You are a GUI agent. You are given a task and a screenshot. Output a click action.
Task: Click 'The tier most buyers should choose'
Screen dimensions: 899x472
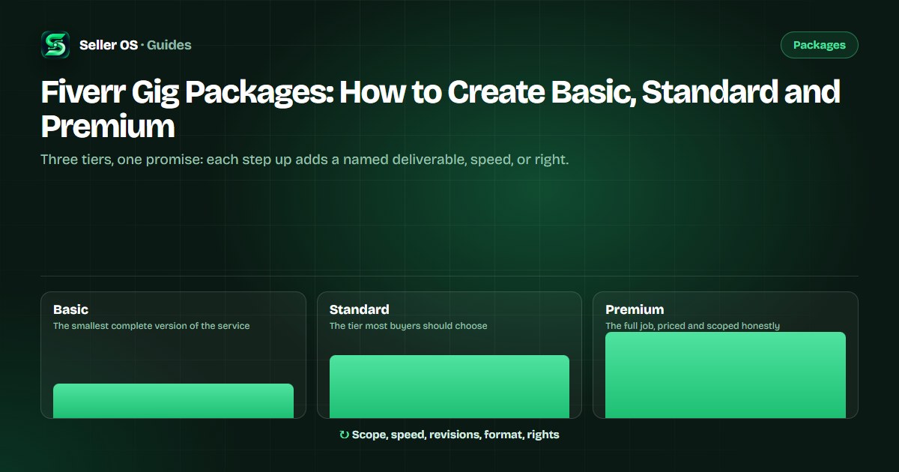408,326
